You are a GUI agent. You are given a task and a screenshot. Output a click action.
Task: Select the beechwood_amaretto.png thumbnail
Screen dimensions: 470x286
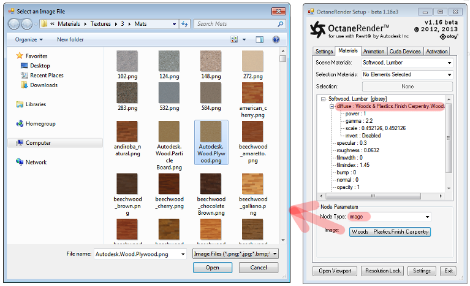click(252, 131)
